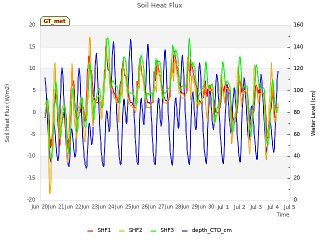Click the Soil Heat Flux chart title
This screenshot has width=320, height=240.
[159, 5]
